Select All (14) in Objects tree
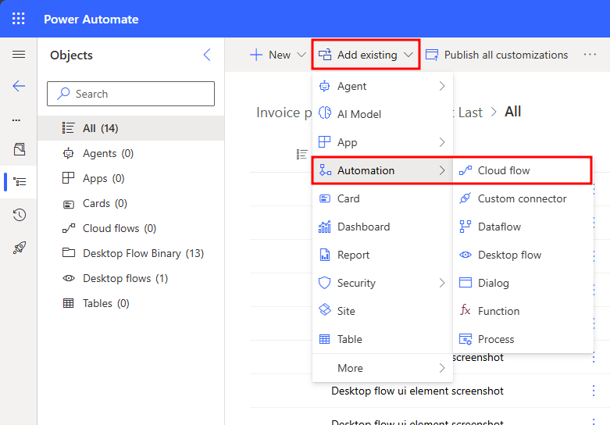This screenshot has height=425, width=610. [x=130, y=128]
